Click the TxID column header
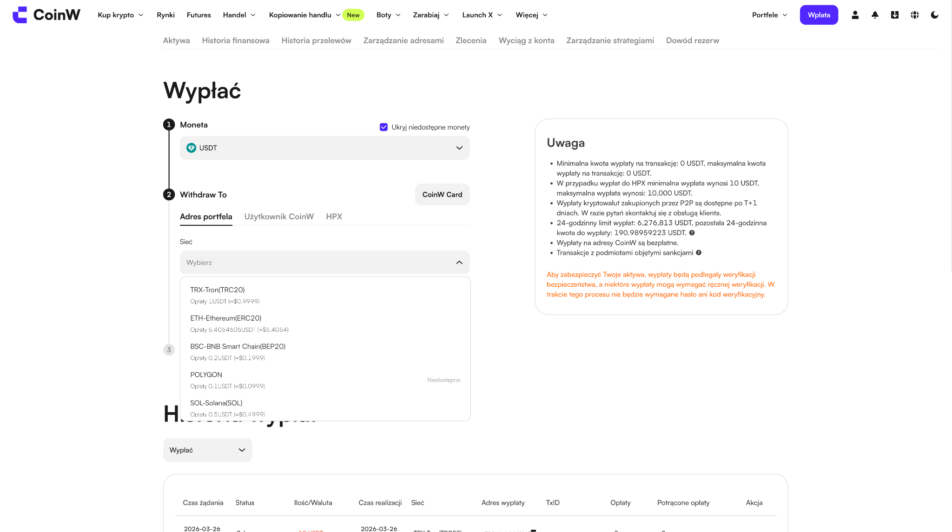The image size is (952, 532). point(553,503)
